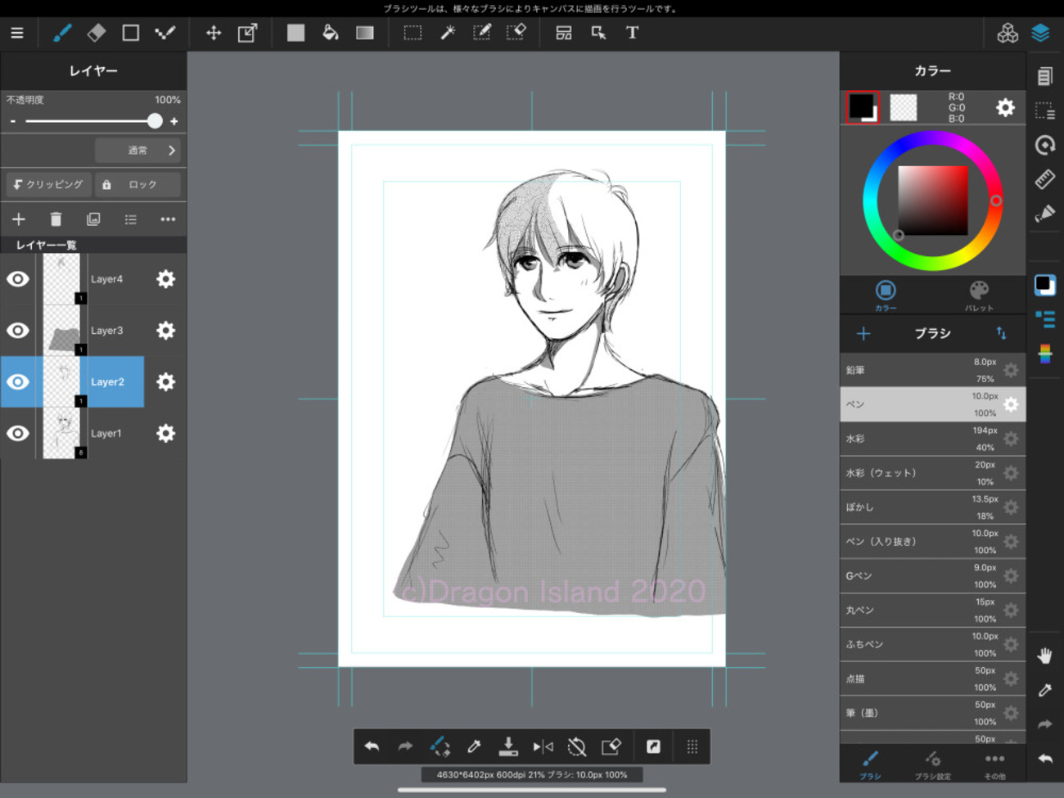Select the Eraser tool in top toolbar
This screenshot has width=1064, height=798.
[97, 33]
